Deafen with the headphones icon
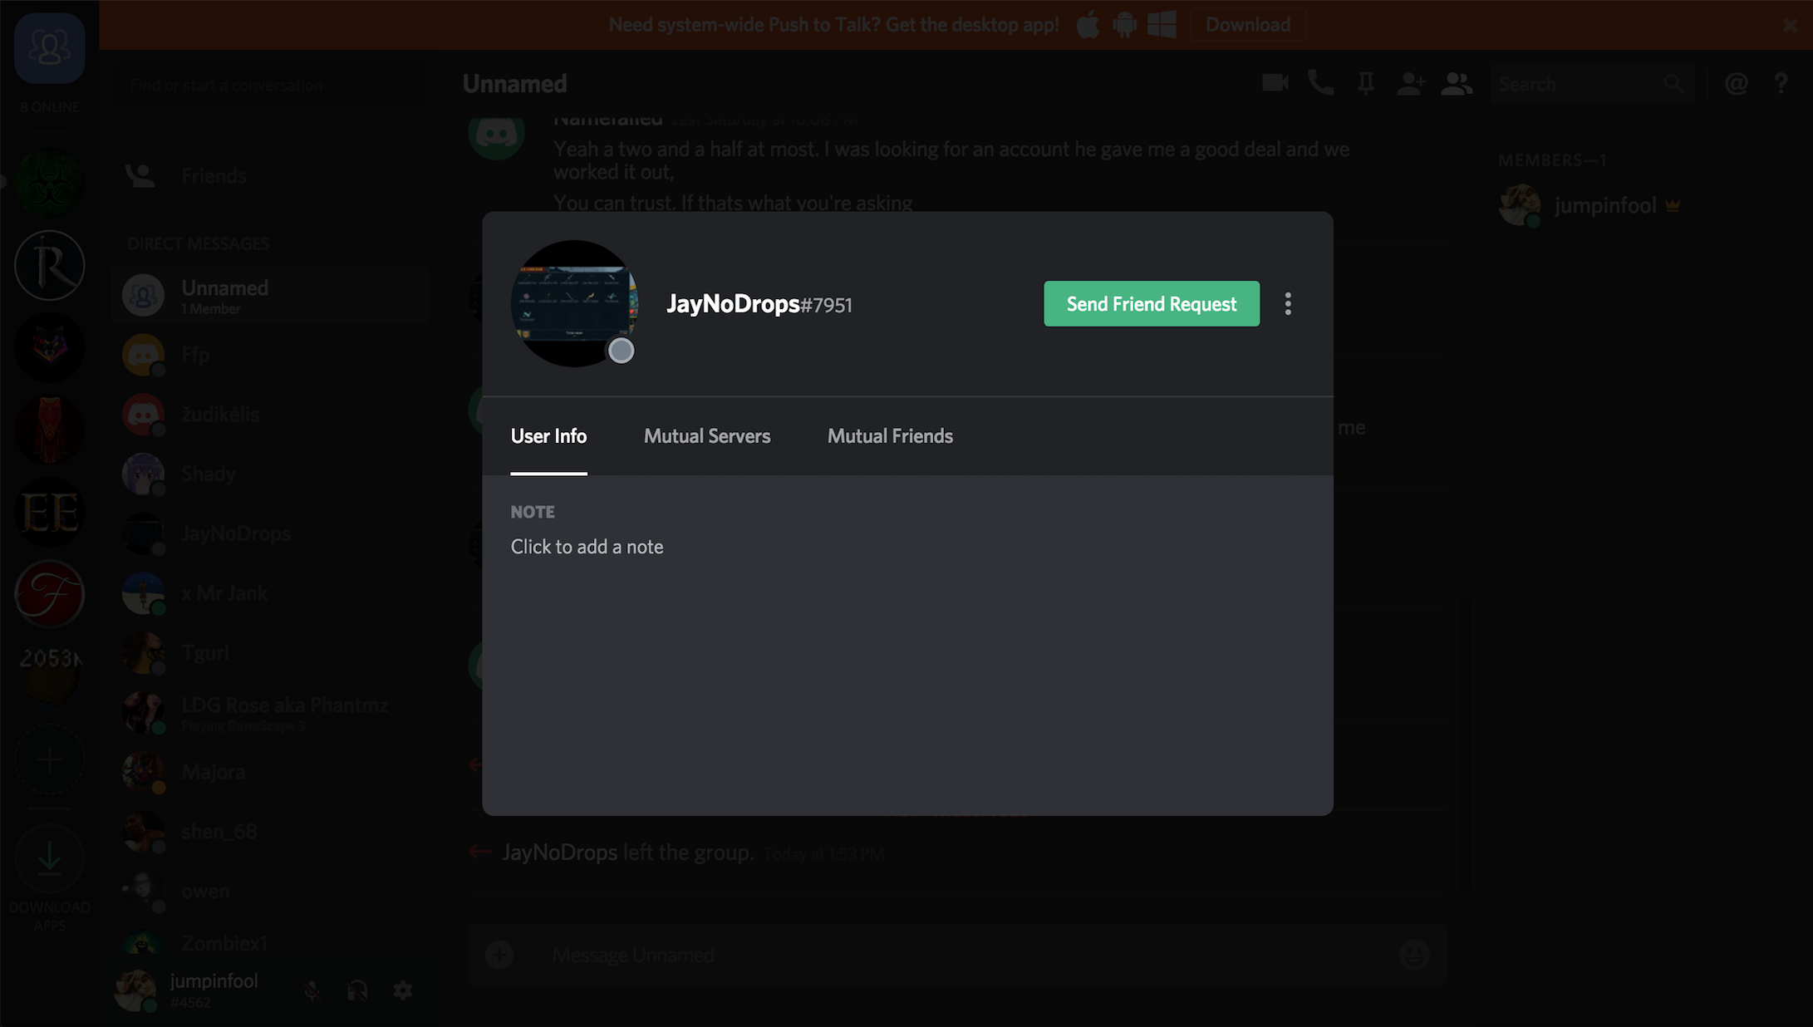The height and width of the screenshot is (1027, 1813). 357,990
